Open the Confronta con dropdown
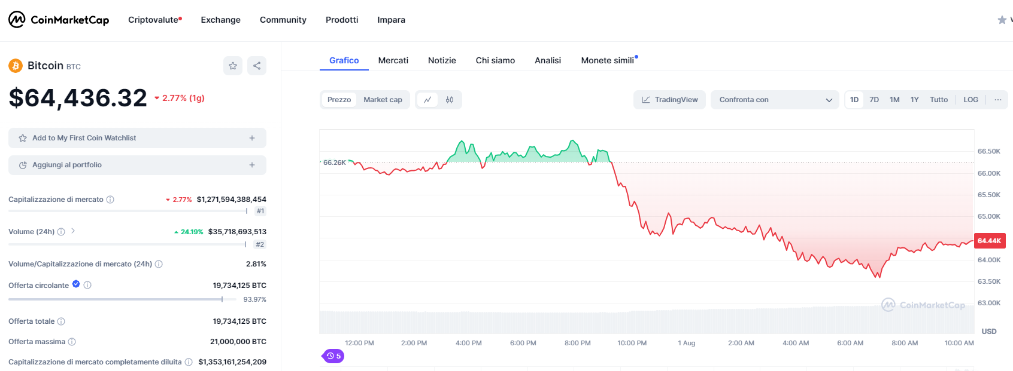Viewport: 1013px width, 371px height. 775,100
